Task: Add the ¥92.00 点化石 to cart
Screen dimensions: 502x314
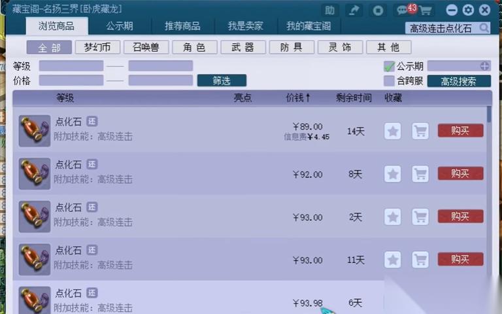Action: coord(420,174)
